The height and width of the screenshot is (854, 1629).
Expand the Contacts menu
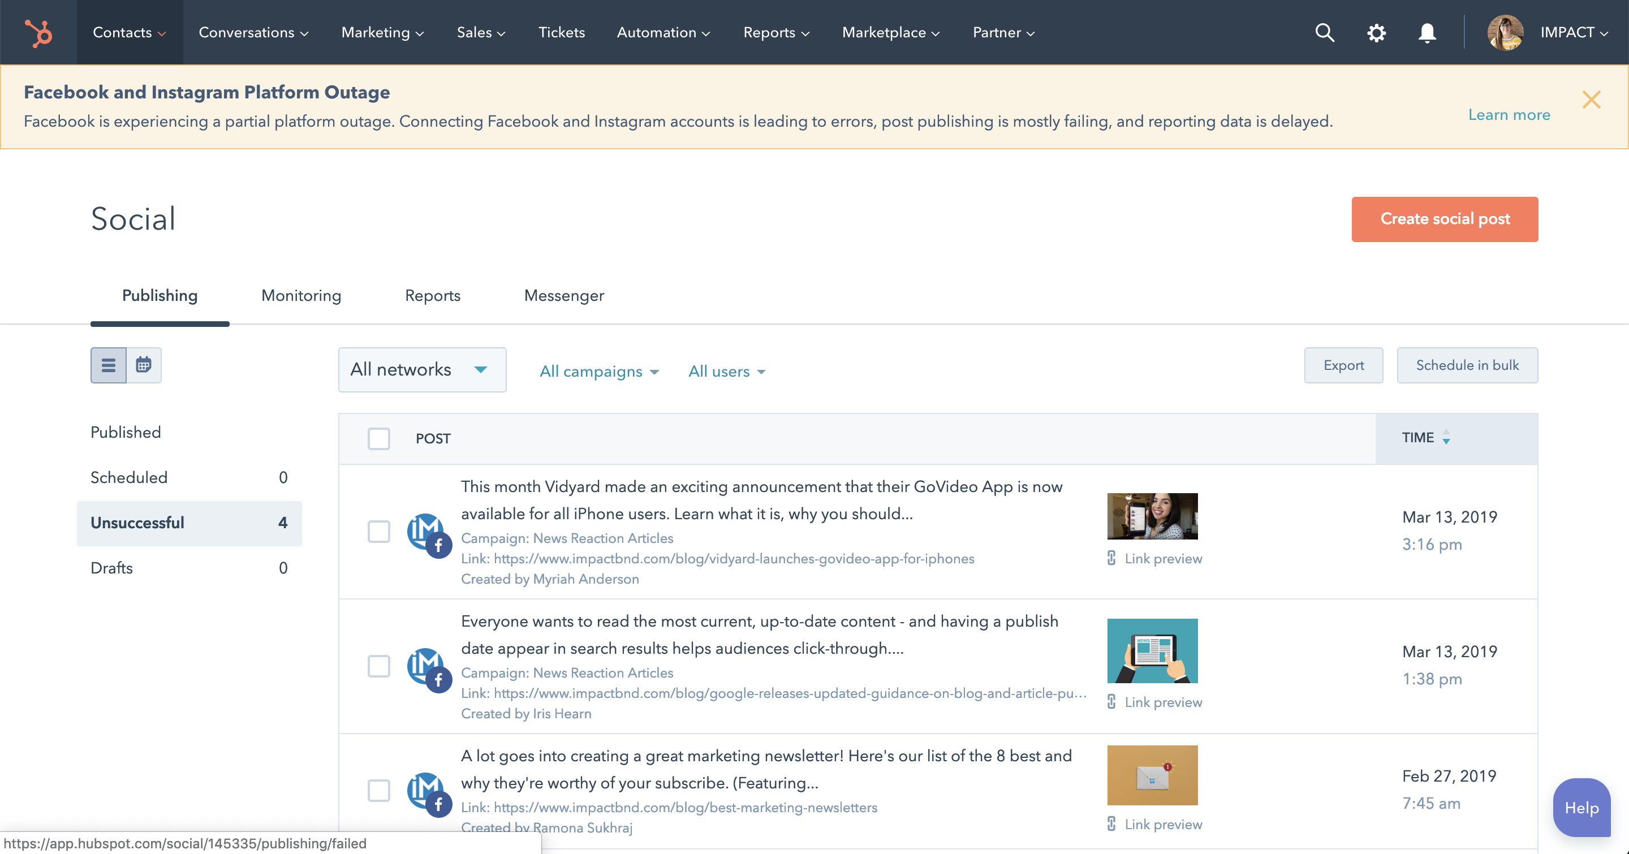point(129,33)
